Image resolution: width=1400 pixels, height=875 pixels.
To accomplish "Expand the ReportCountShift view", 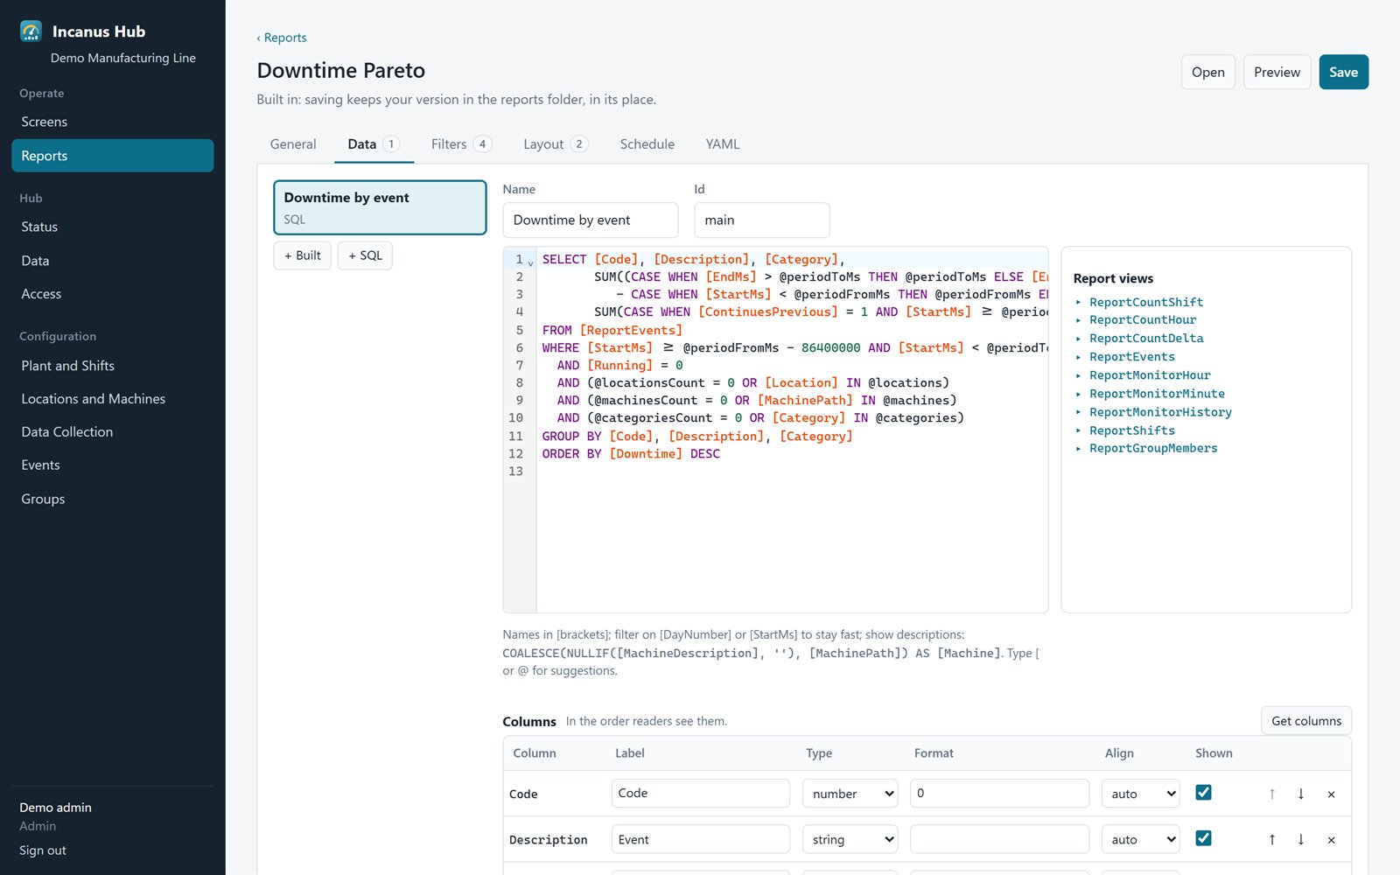I will click(x=1145, y=302).
